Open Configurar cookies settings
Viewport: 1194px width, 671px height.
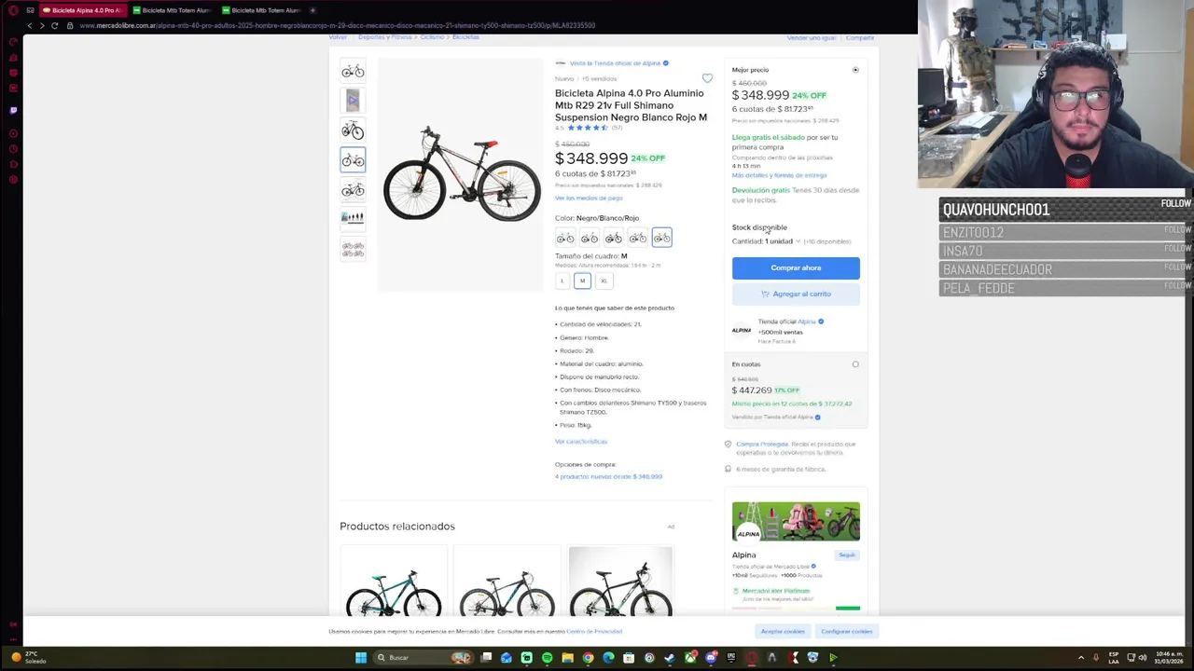(847, 632)
